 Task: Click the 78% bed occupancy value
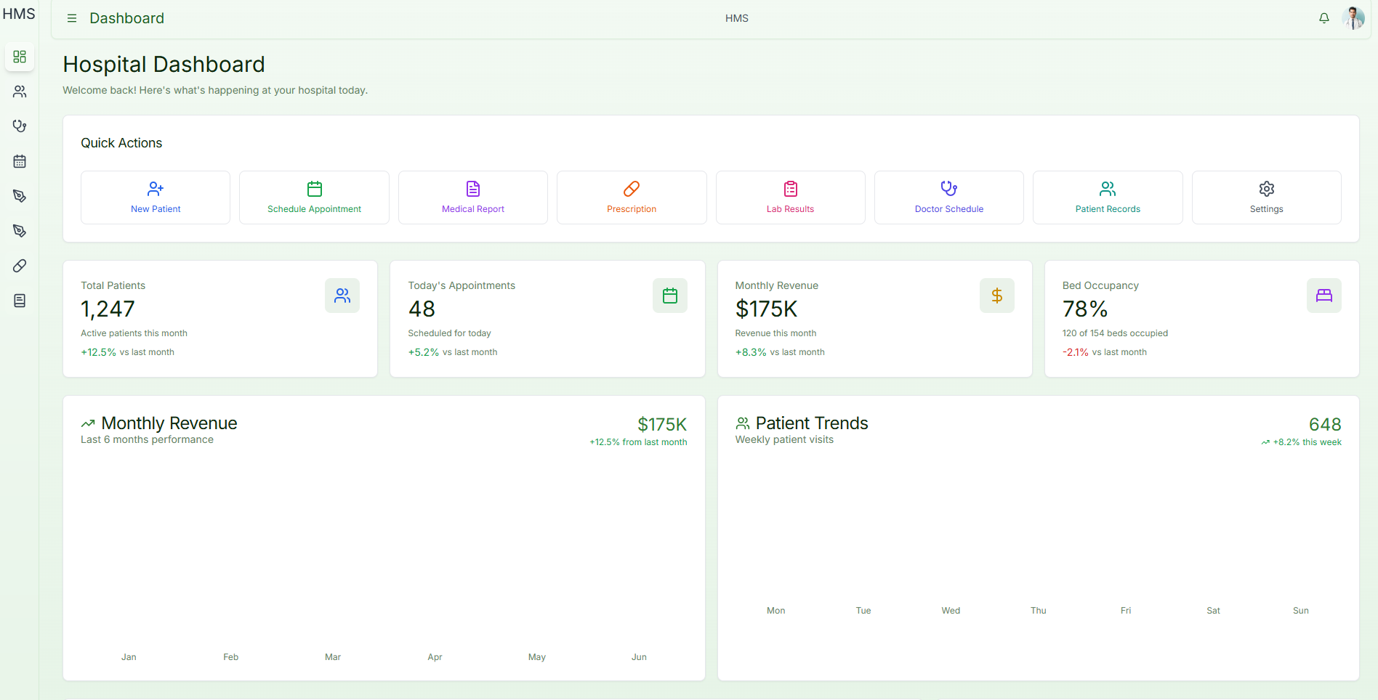click(x=1085, y=309)
